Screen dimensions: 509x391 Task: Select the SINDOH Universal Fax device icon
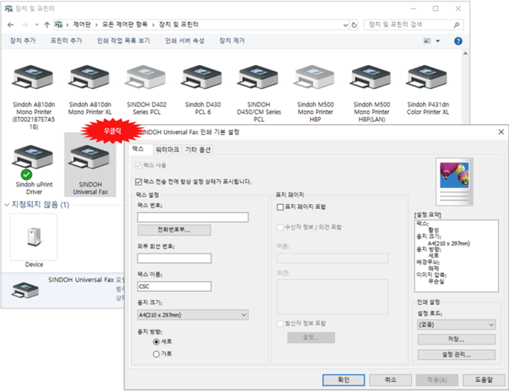[x=89, y=157]
